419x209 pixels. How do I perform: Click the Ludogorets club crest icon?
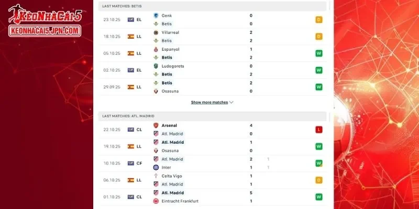coord(156,66)
